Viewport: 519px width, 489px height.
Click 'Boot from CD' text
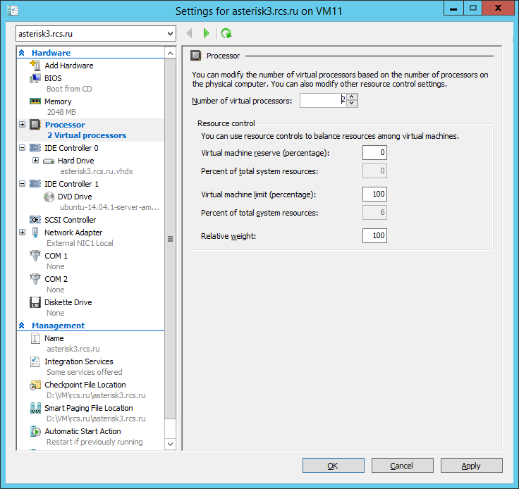pos(69,89)
